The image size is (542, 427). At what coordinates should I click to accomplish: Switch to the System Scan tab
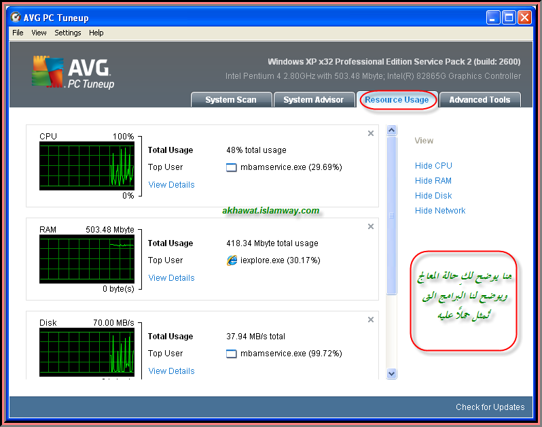pos(231,100)
